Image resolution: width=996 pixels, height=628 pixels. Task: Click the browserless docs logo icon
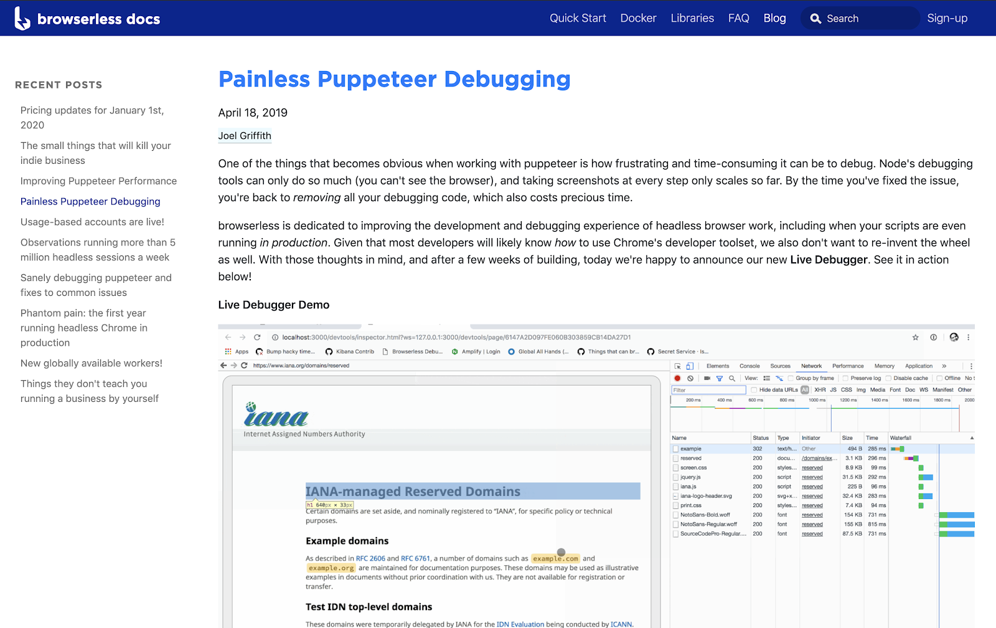22,19
